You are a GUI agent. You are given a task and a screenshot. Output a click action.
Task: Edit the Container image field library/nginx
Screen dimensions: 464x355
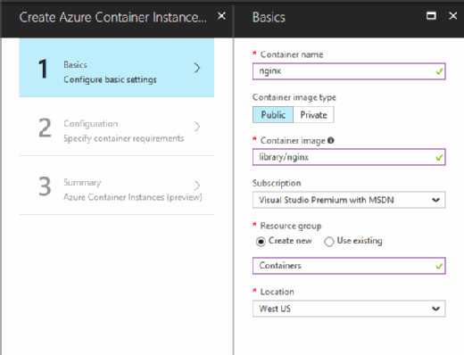tap(349, 157)
